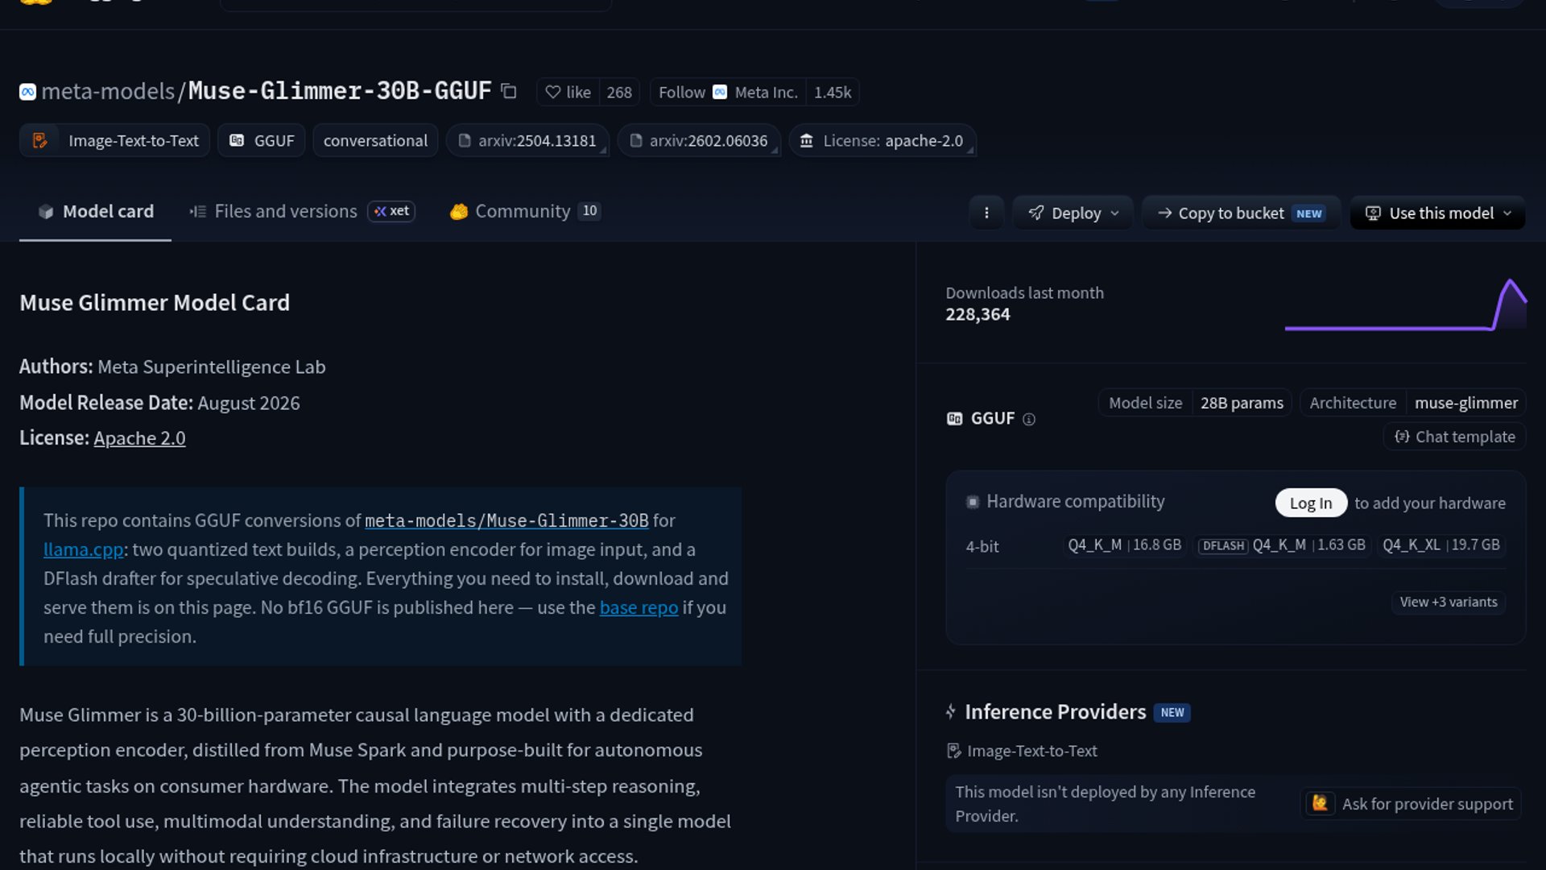
Task: Click the document icon on arxiv:2602.06036
Action: 636,141
